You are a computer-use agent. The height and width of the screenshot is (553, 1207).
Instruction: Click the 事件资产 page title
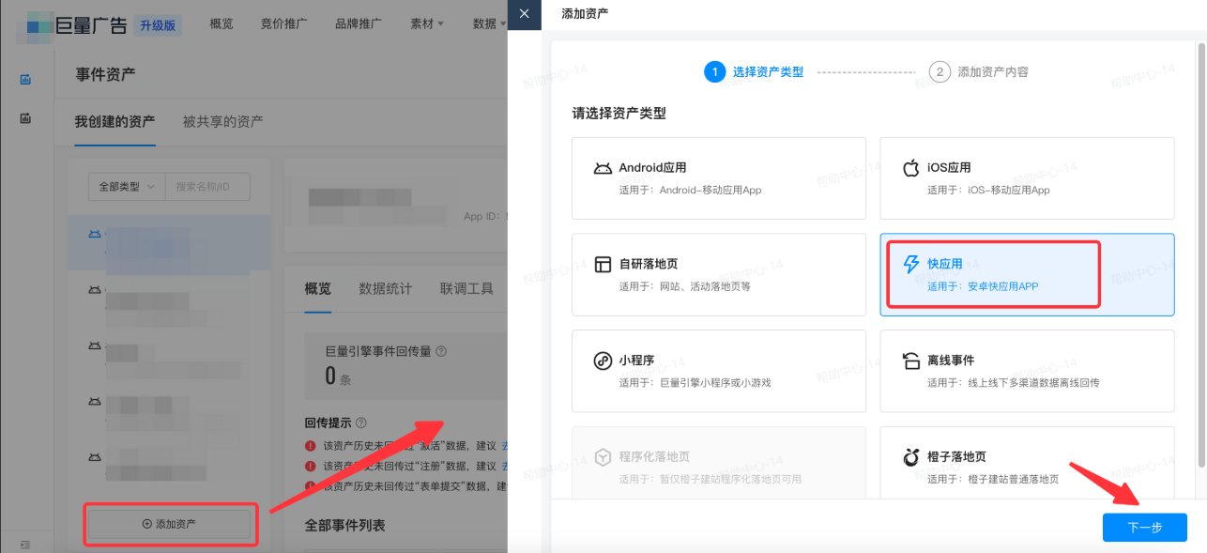(x=105, y=73)
